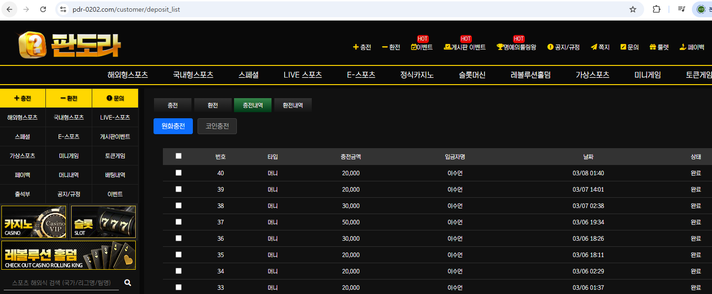Click the 코인충전 button
This screenshot has width=712, height=294.
pyautogui.click(x=217, y=126)
